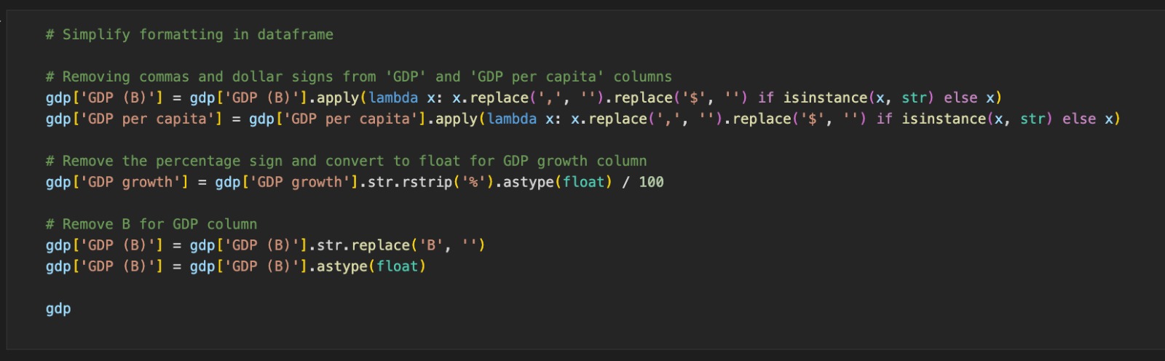
Task: Click the 'B' string in str.replace call
Action: [x=430, y=245]
